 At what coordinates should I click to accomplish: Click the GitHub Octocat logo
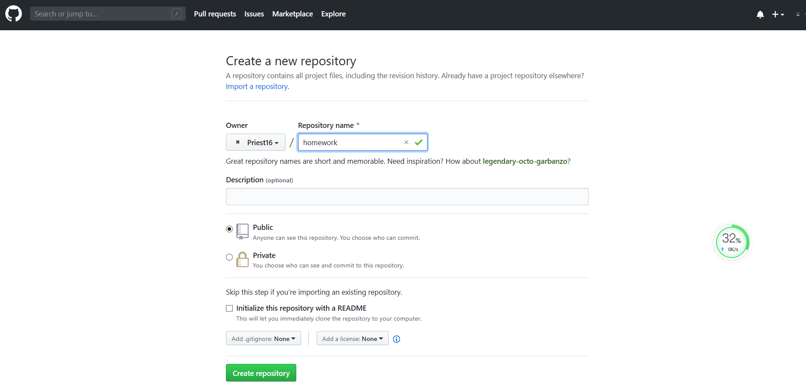pos(13,14)
